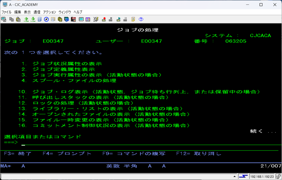
Task: Click option 15. ファイル一時変更の表示
Action: pos(94,120)
